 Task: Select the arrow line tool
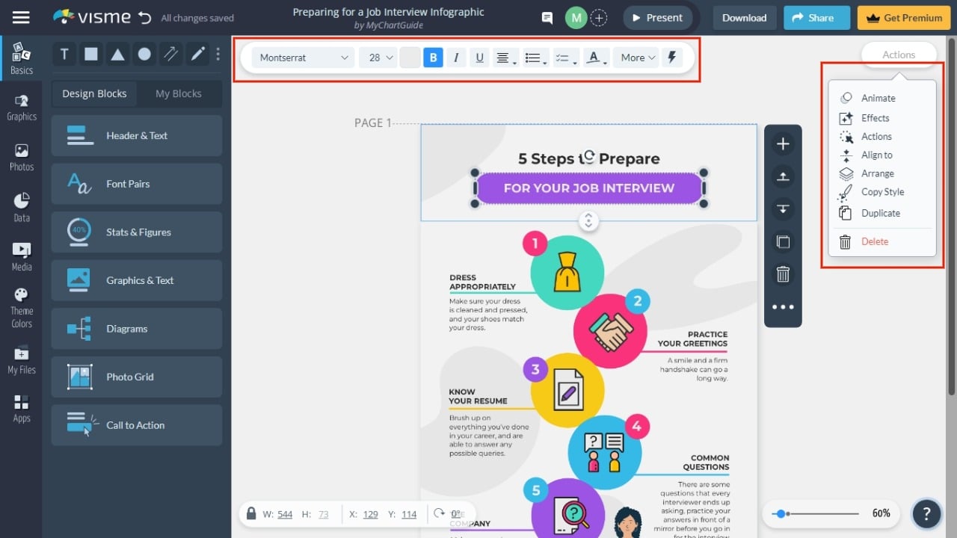(171, 54)
